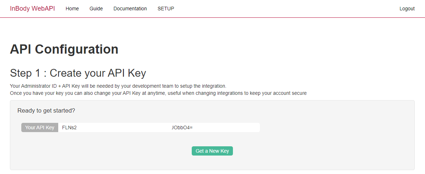Focus the API key text field
Image resolution: width=425 pixels, height=174 pixels.
click(159, 127)
